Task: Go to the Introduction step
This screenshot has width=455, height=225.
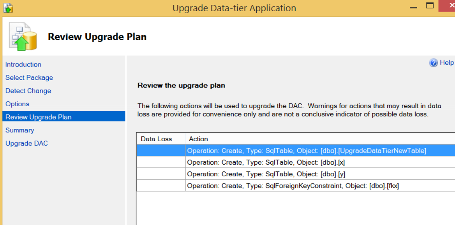Action: click(23, 64)
